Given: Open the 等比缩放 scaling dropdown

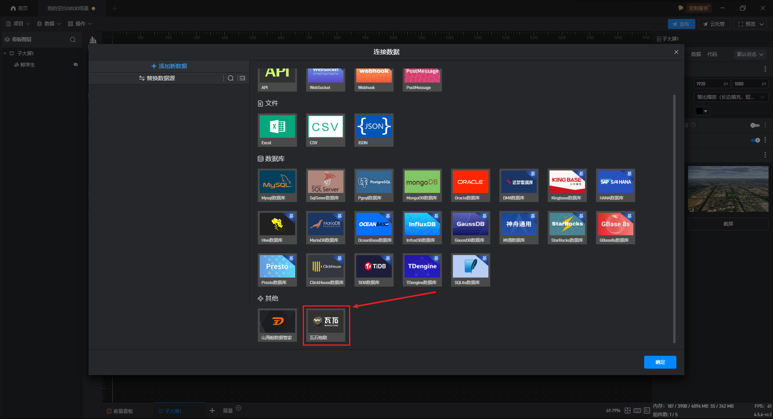Looking at the screenshot, I should pyautogui.click(x=731, y=97).
